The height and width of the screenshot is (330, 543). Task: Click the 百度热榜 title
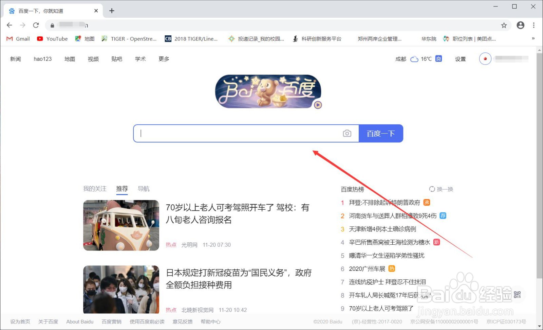click(x=352, y=189)
